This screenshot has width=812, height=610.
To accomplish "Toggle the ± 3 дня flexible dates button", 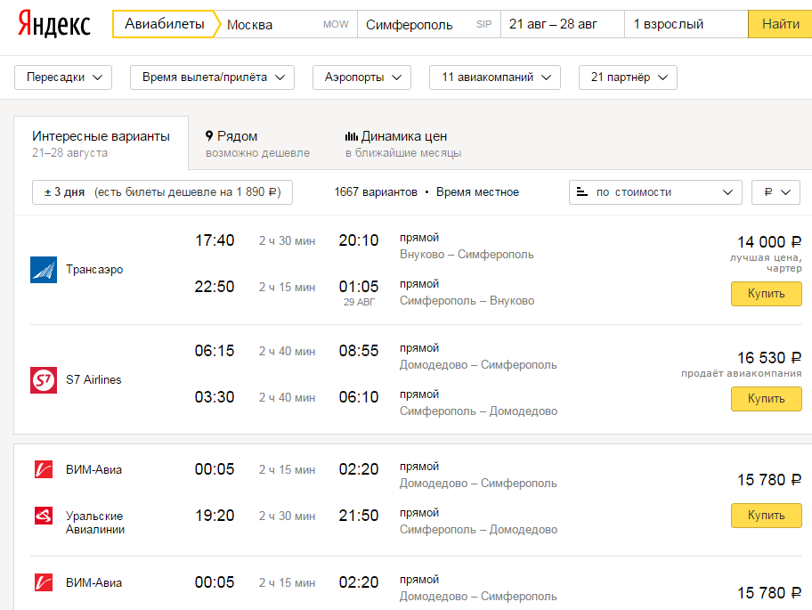I will 162,192.
